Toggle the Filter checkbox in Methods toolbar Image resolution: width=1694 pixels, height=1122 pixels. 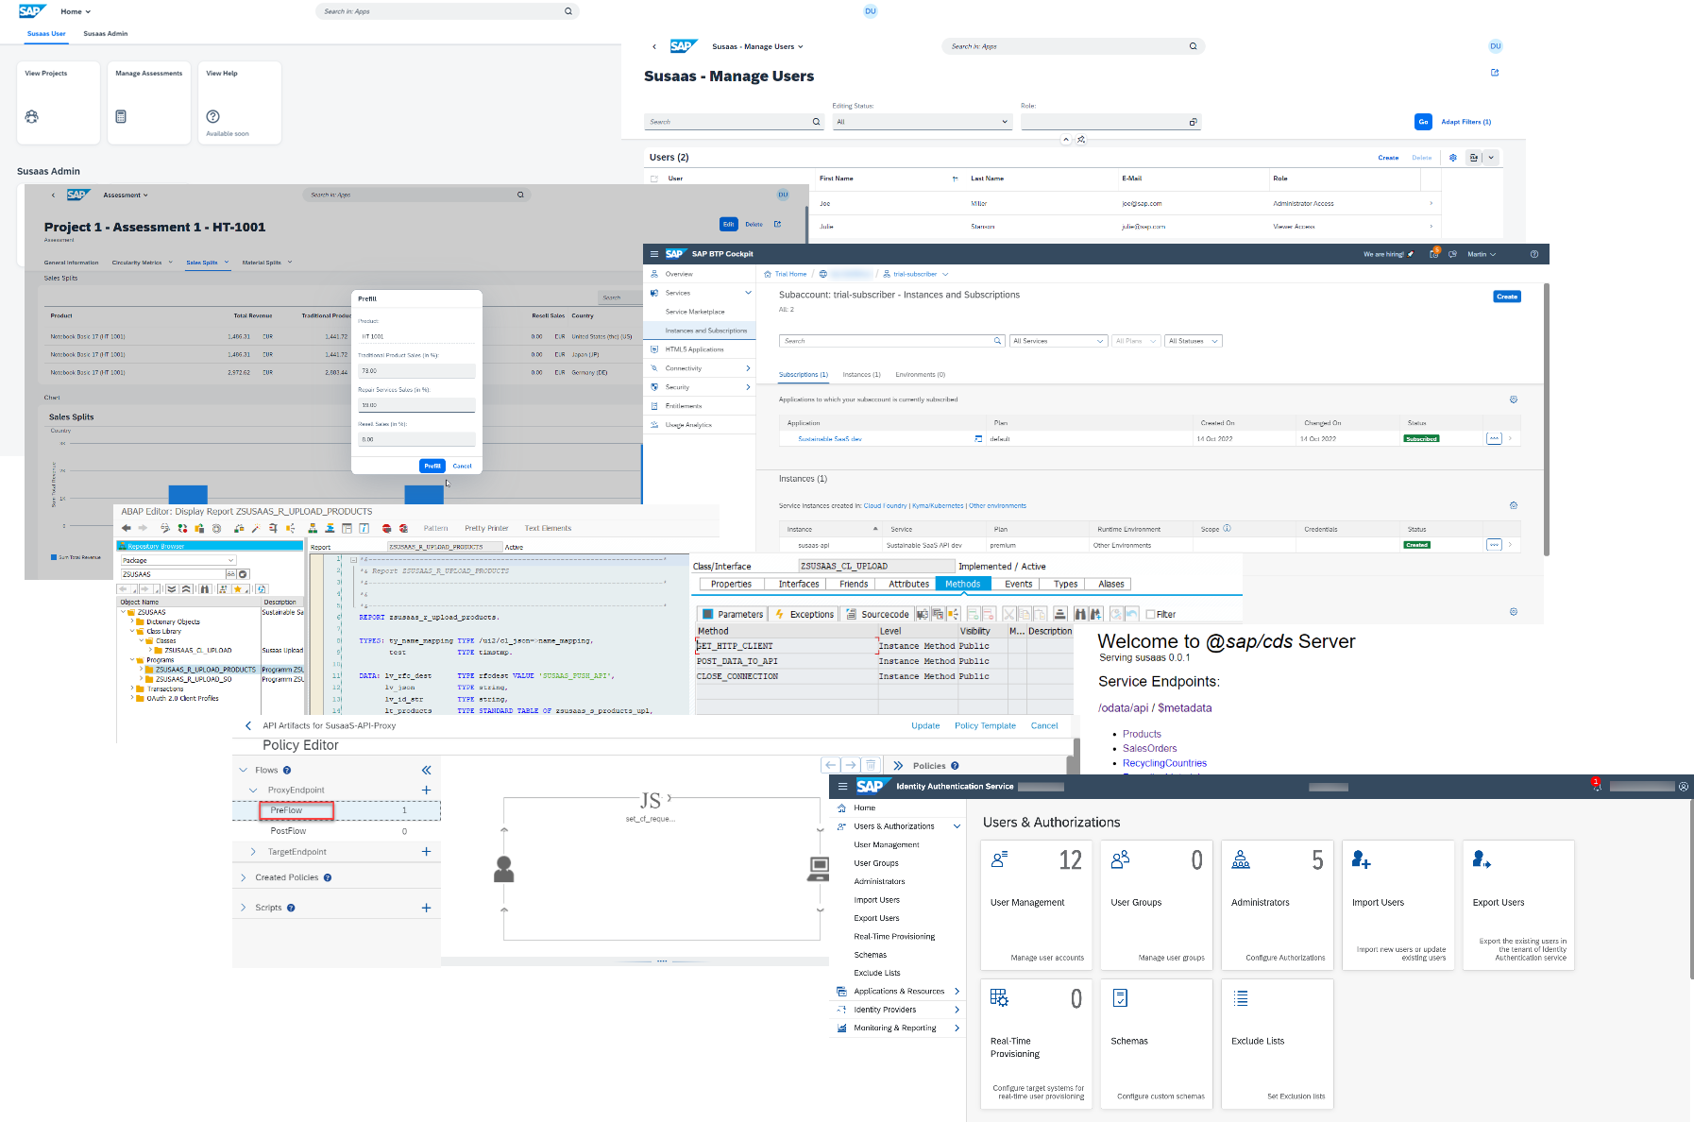(1150, 614)
